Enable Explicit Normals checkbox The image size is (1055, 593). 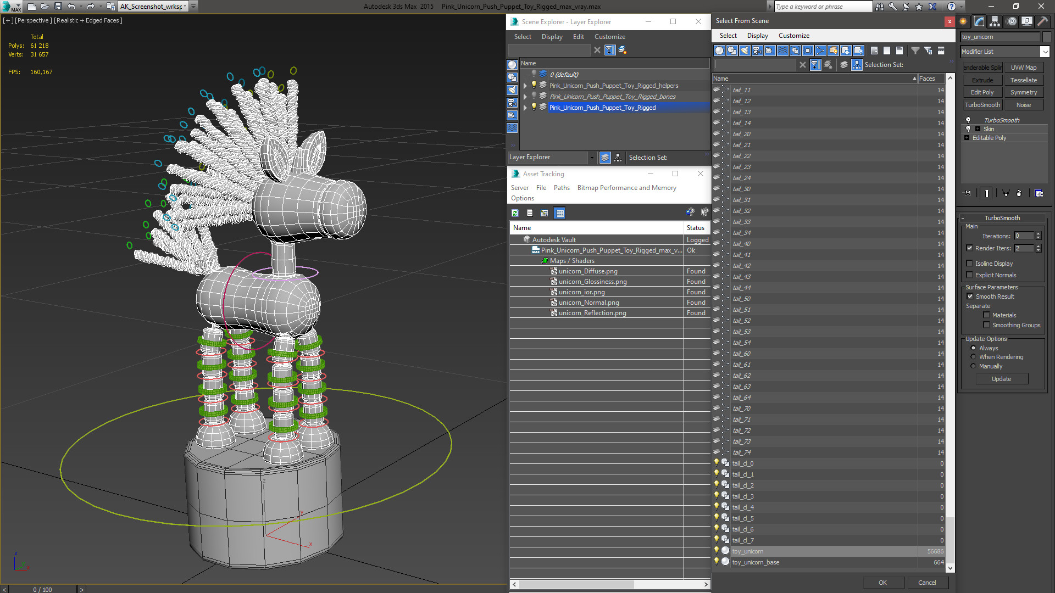point(970,275)
